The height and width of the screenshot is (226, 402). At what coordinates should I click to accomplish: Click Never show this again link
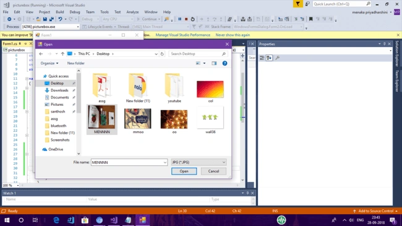click(x=233, y=35)
